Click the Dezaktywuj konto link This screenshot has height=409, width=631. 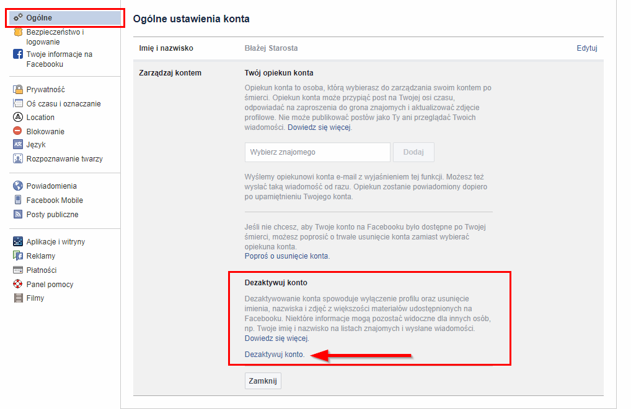click(274, 355)
